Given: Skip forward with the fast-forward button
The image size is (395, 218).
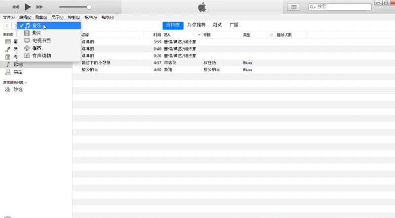Looking at the screenshot, I should [39, 7].
